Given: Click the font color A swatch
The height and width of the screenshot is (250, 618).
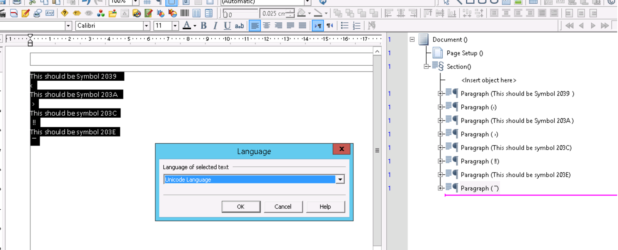Looking at the screenshot, I should pos(187,26).
